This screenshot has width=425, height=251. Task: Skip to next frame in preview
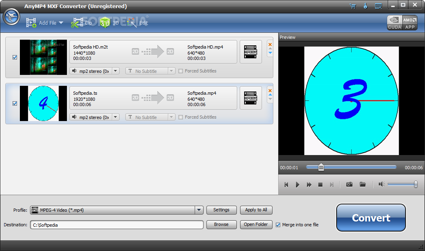(331, 185)
